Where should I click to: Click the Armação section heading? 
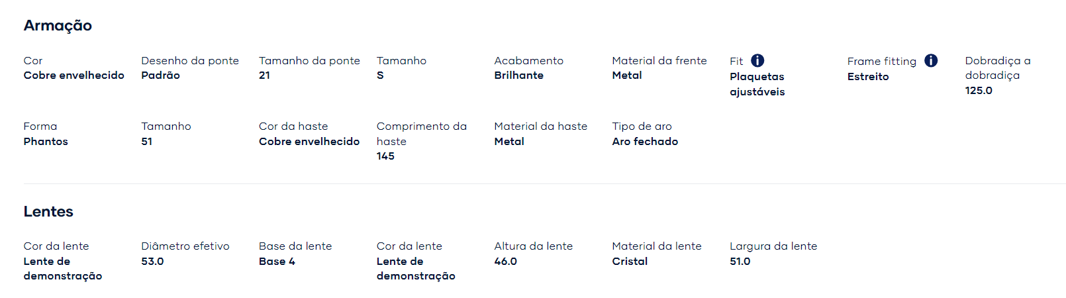(58, 26)
